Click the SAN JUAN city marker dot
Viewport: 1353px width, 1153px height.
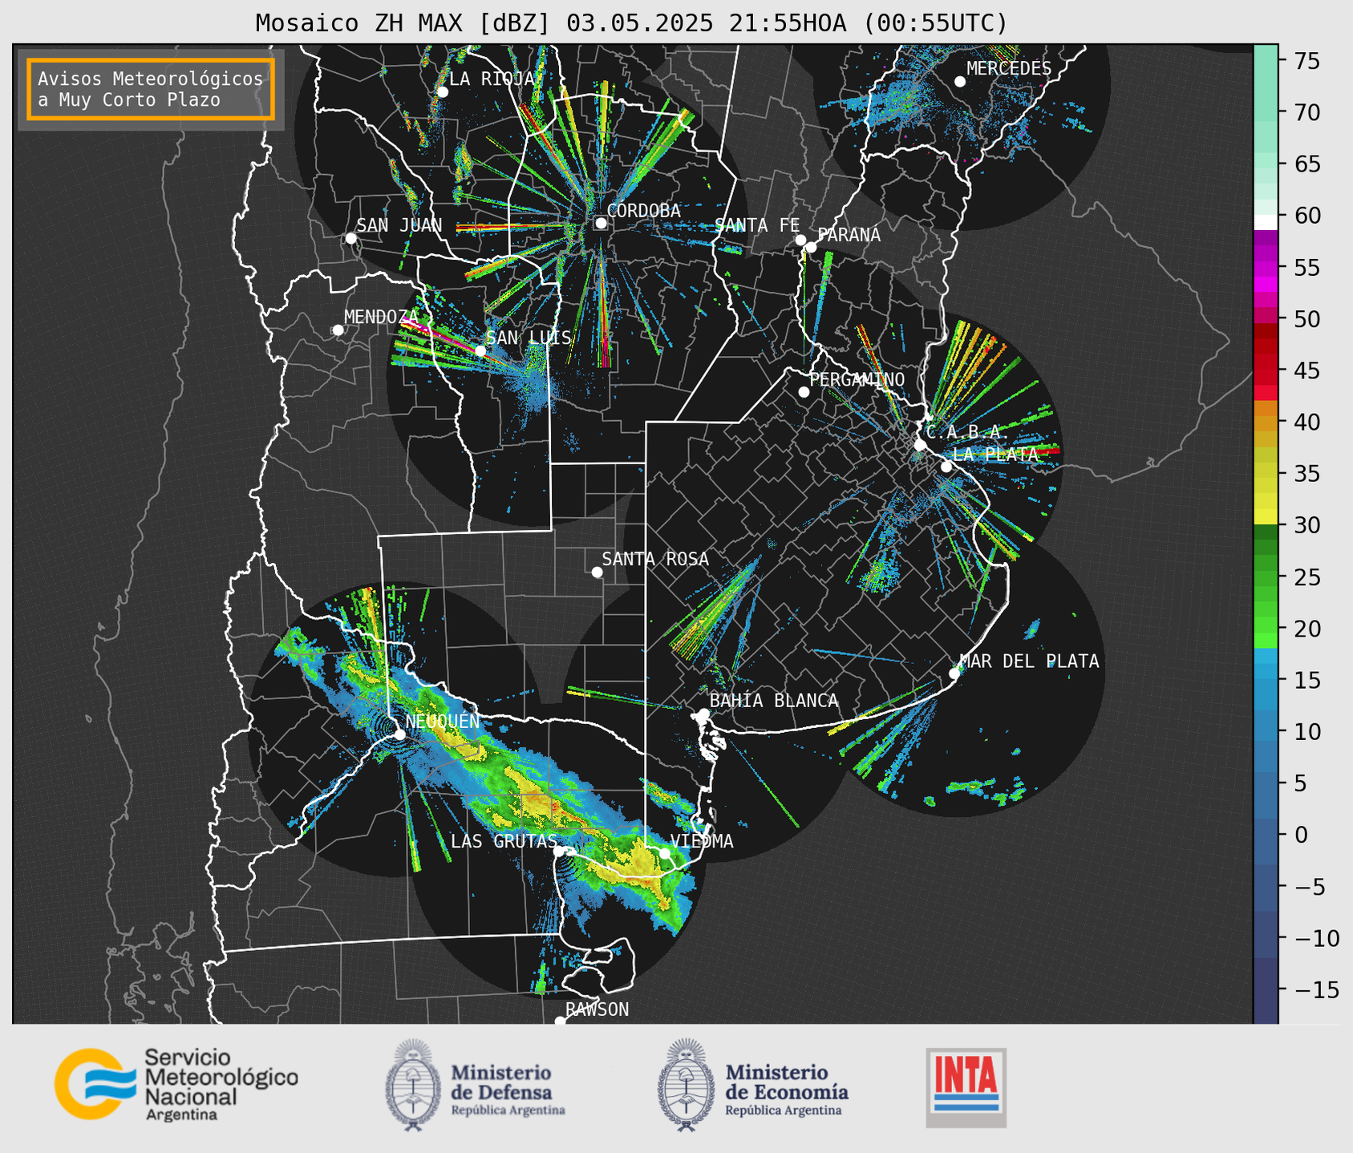pos(350,238)
